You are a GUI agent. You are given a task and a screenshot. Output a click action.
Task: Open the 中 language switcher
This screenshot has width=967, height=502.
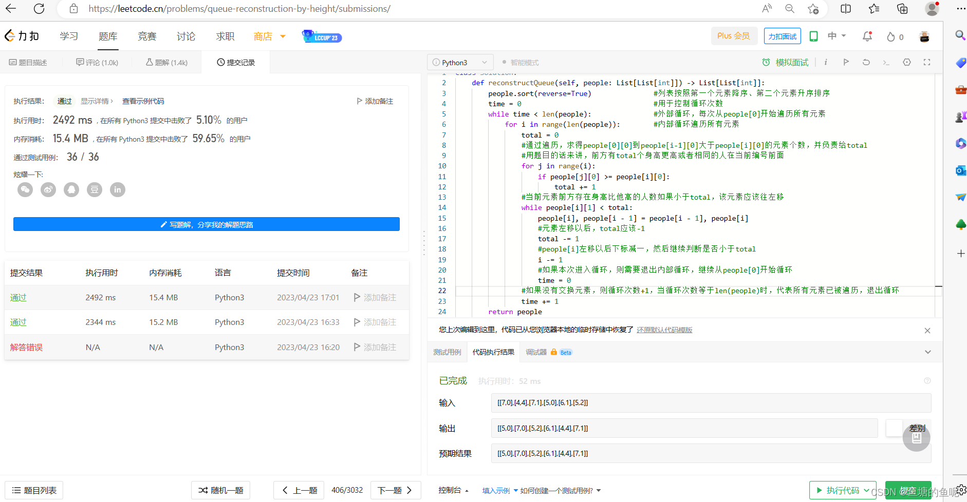pos(836,36)
